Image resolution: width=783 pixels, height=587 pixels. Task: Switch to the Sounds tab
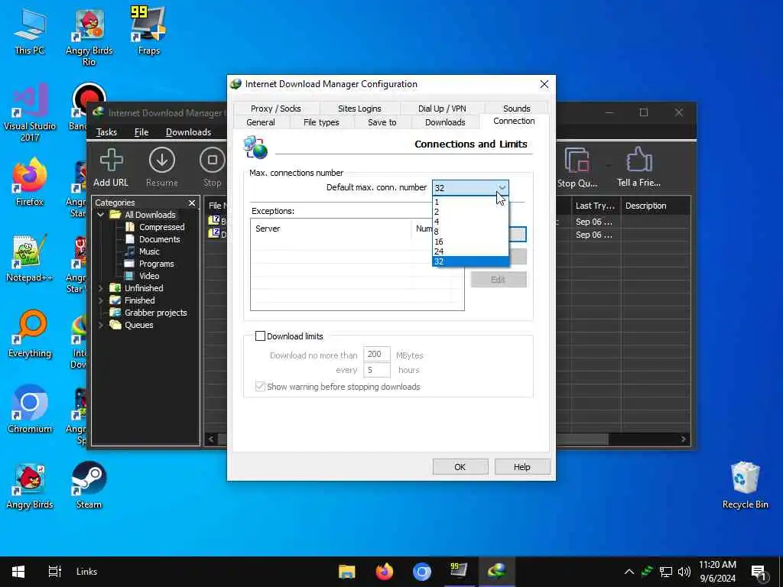click(x=516, y=109)
